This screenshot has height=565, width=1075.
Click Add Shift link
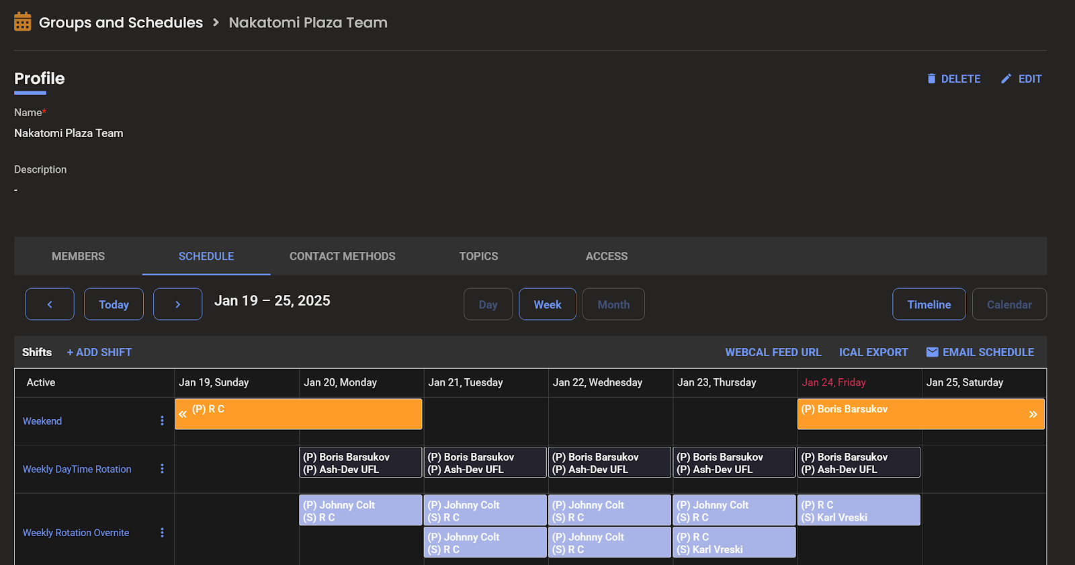coord(99,352)
